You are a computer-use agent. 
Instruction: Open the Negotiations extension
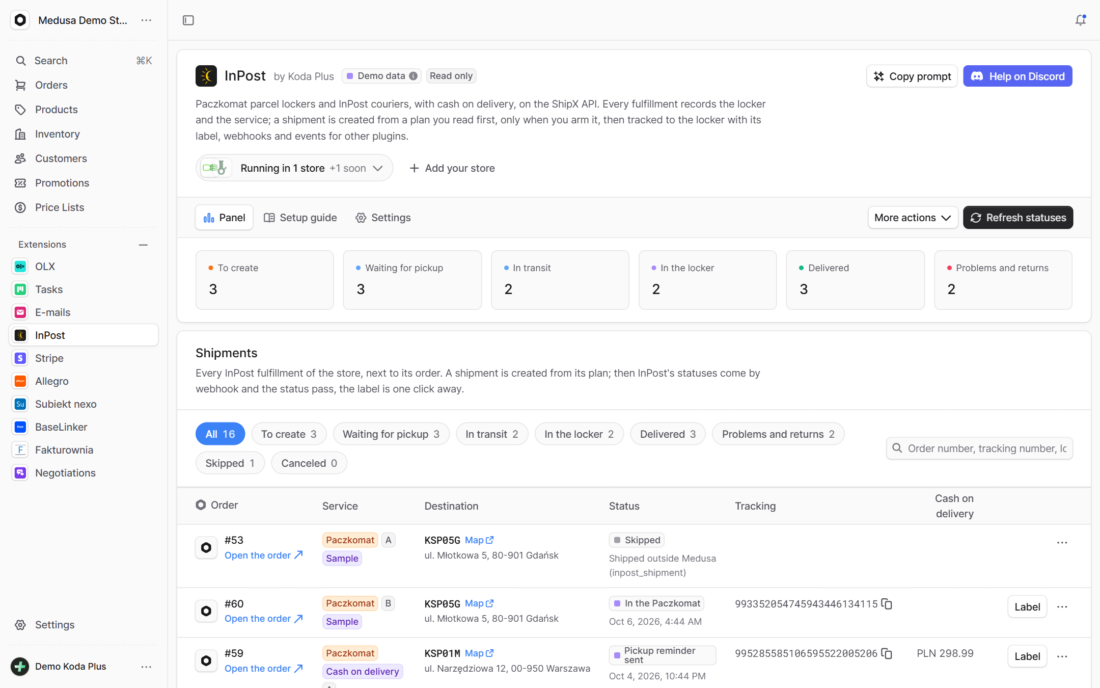click(84, 473)
